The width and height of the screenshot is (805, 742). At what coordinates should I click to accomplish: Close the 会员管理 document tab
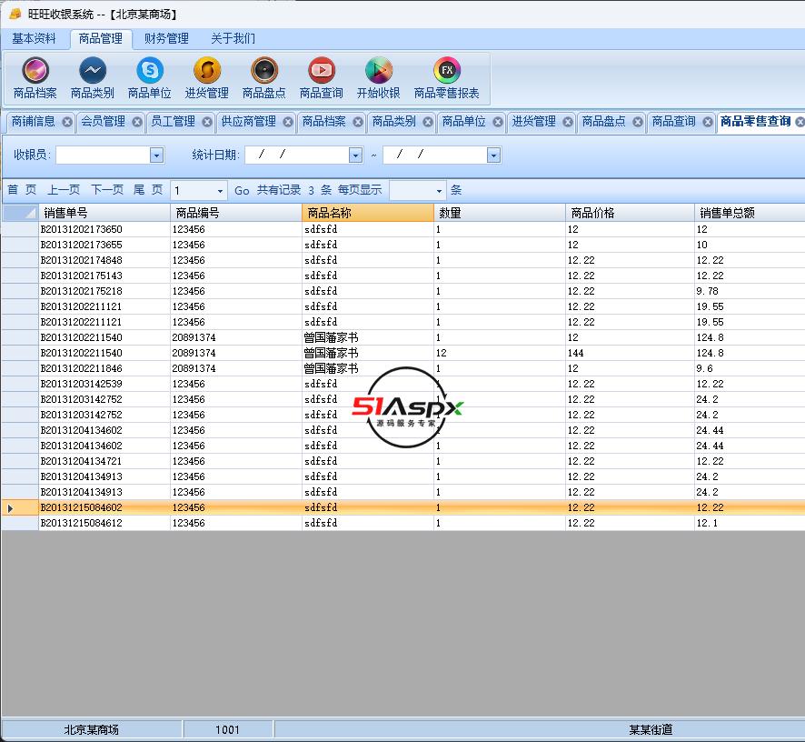coord(137,122)
